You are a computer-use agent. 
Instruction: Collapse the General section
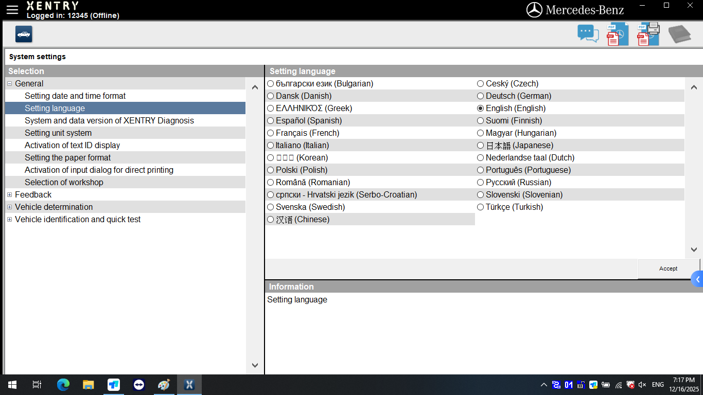pos(9,83)
